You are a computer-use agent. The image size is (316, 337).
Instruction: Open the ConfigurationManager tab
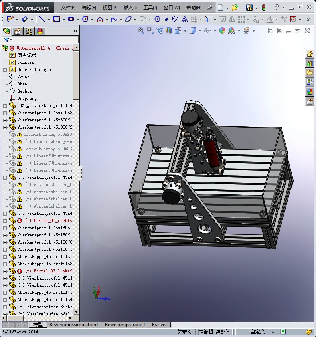[29, 31]
